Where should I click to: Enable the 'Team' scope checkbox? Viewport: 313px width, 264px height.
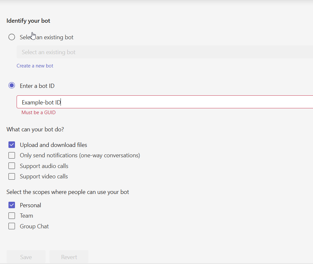tap(12, 216)
